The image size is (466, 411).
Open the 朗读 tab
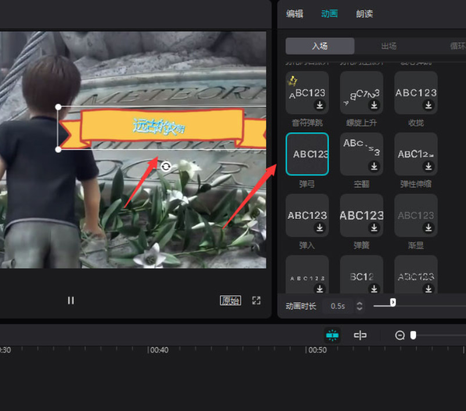click(364, 14)
